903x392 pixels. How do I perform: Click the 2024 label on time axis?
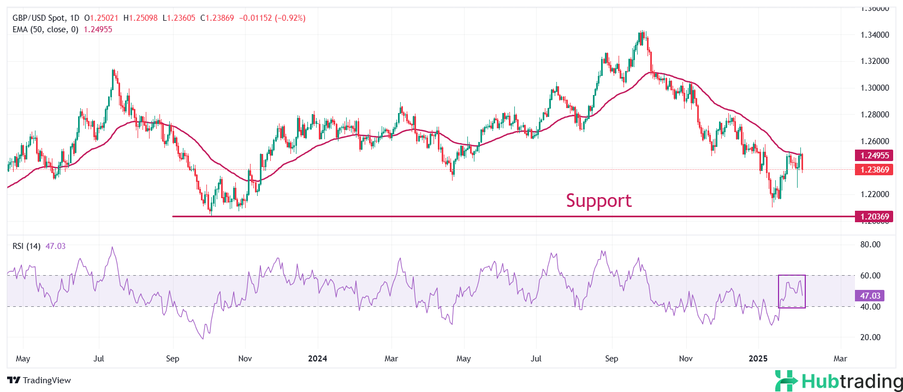[x=317, y=359]
